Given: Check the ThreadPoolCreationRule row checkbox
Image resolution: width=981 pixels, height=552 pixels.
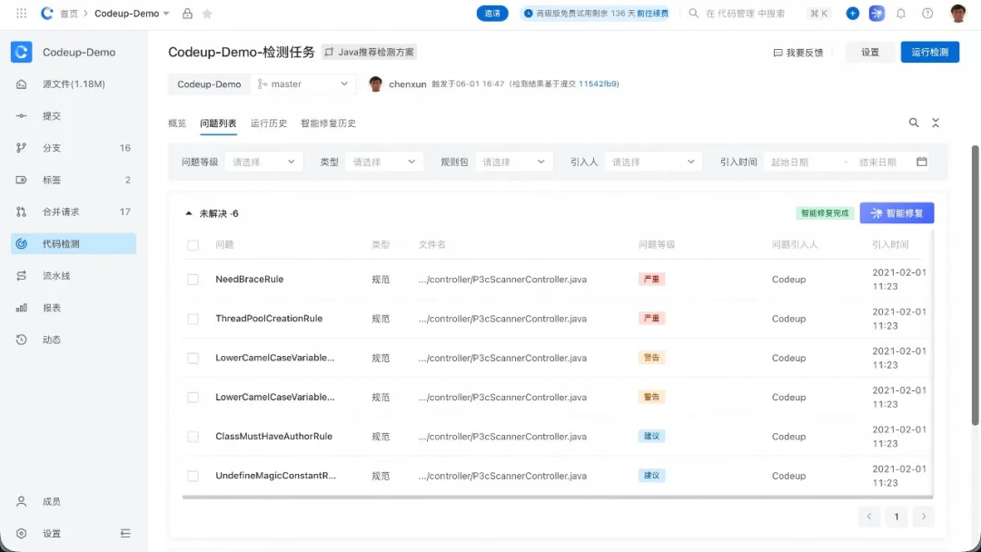Looking at the screenshot, I should click(x=193, y=319).
